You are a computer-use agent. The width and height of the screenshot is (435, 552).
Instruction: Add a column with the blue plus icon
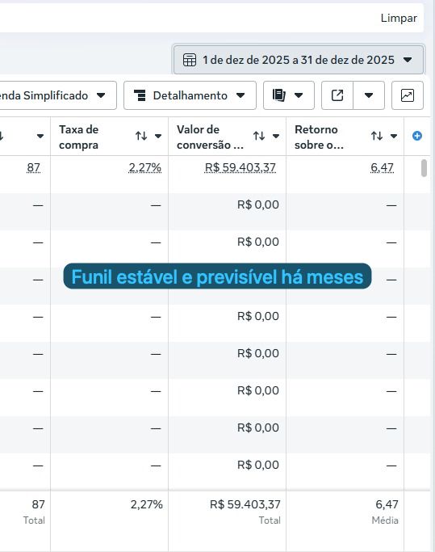pyautogui.click(x=417, y=136)
